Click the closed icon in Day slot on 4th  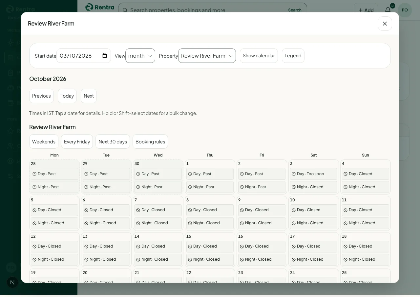coord(346,174)
